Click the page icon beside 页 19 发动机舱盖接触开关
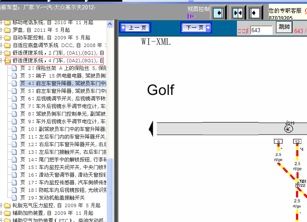Viewport: 307px width, 222px height. point(14,197)
